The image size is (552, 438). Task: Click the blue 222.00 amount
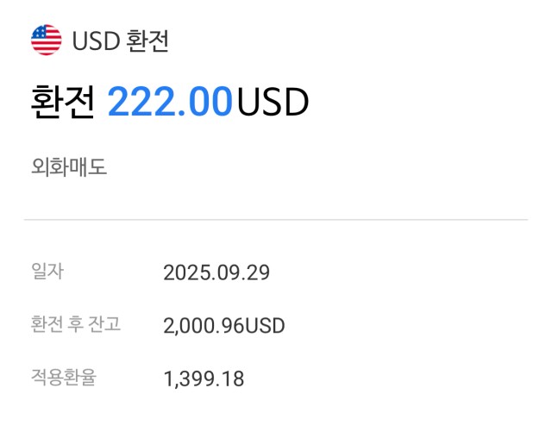point(170,103)
